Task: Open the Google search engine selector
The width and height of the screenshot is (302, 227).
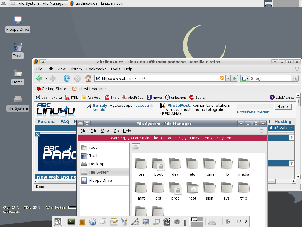Action: pos(245,78)
